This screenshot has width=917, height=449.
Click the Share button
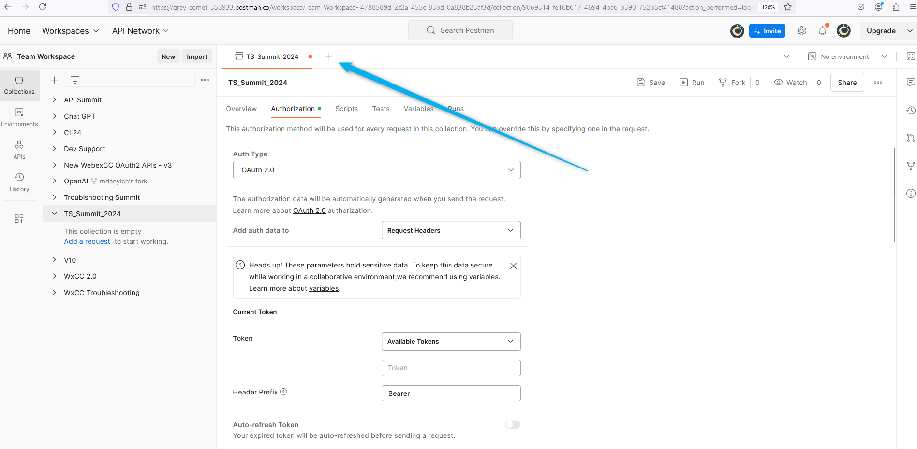(x=847, y=83)
